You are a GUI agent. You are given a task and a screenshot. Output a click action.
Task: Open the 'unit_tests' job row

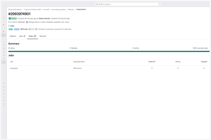(109, 68)
